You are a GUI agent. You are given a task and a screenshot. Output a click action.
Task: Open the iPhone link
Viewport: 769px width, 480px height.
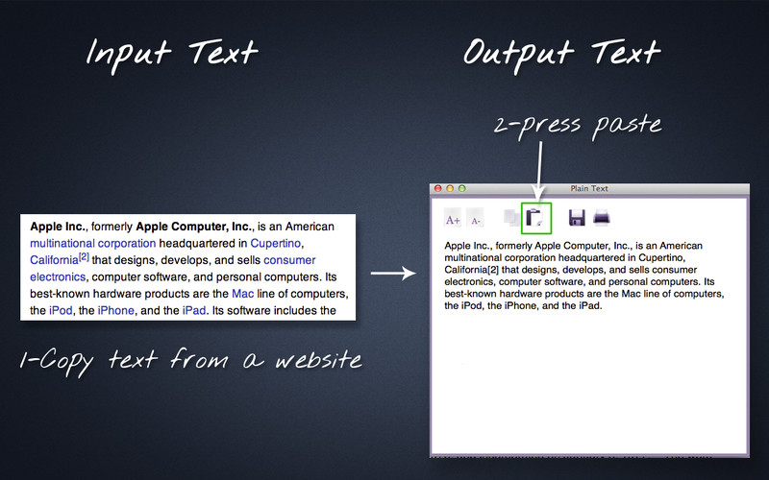click(x=115, y=310)
